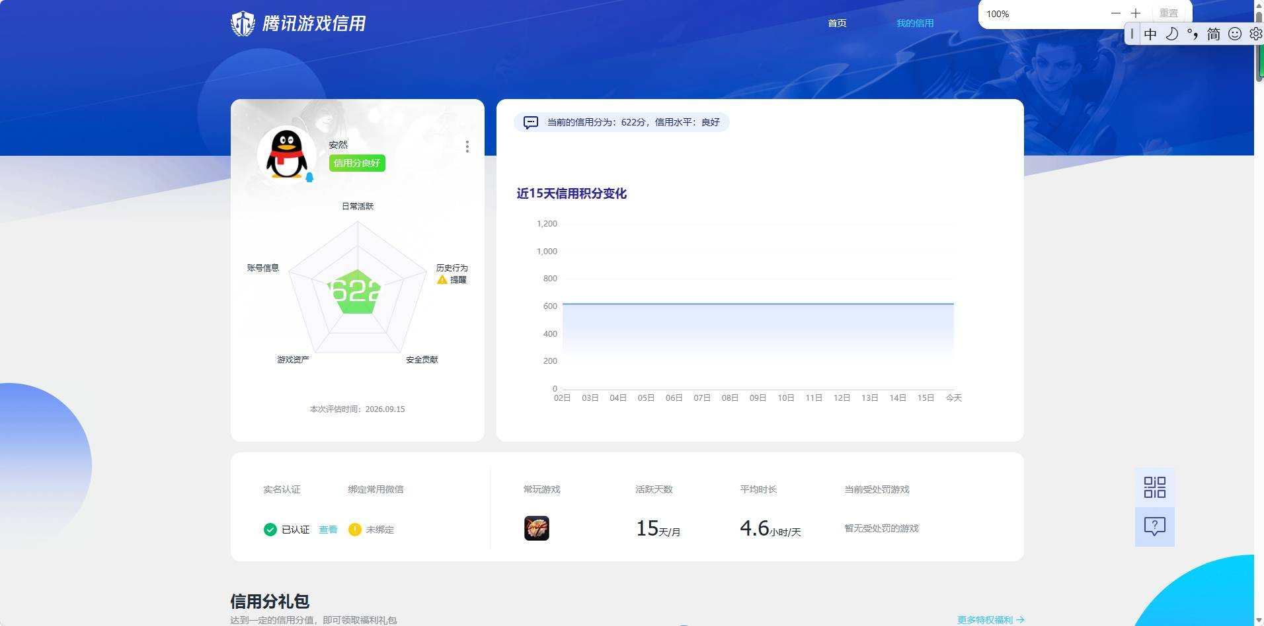Click the 本次评估时间 2026.09.15 text

357,409
